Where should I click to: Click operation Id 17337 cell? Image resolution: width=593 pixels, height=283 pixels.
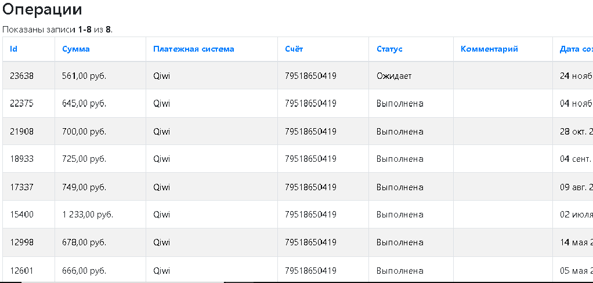29,187
